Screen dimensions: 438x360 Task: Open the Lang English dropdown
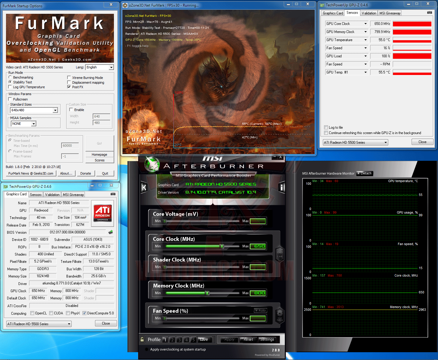pyautogui.click(x=111, y=67)
